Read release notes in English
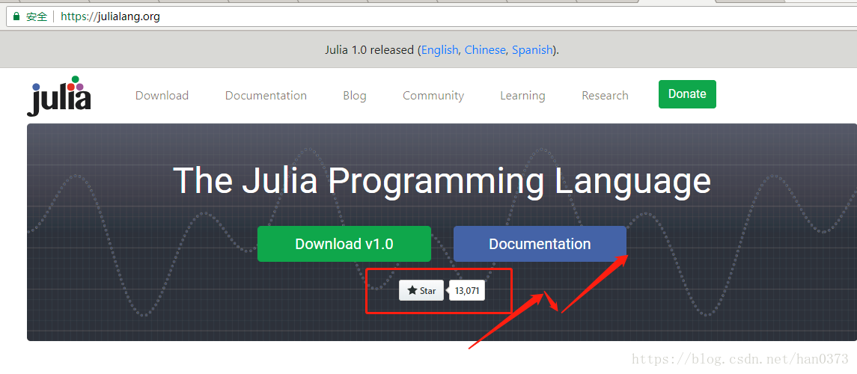857x374 pixels. click(439, 49)
